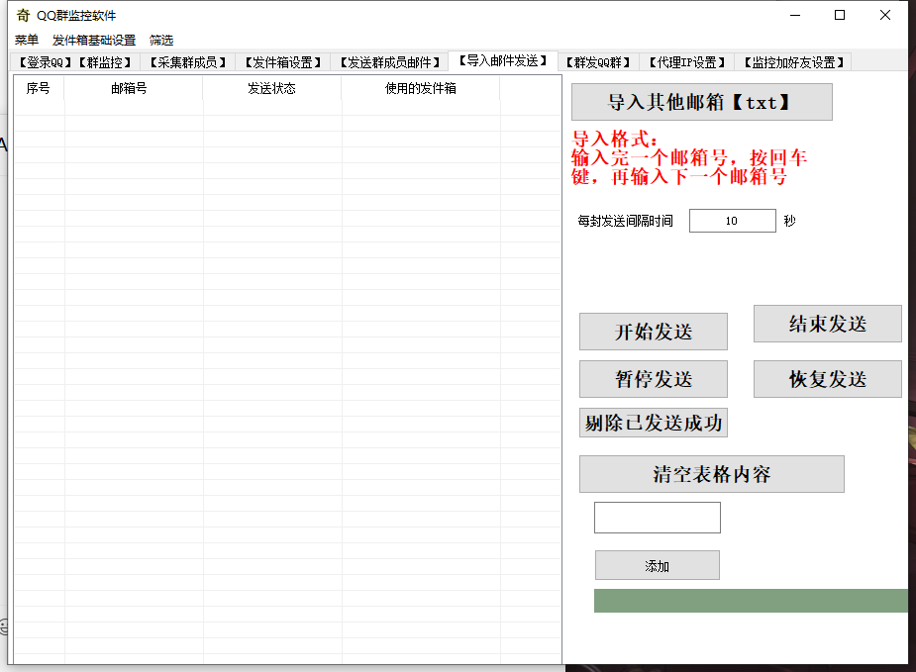Click the 暂停发送 button
The image size is (916, 672).
[x=654, y=379]
